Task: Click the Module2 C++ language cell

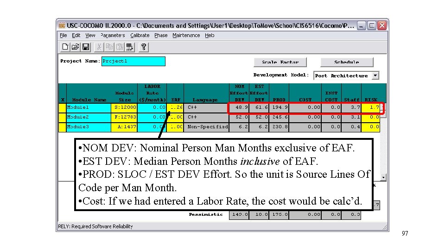Action: click(x=206, y=117)
